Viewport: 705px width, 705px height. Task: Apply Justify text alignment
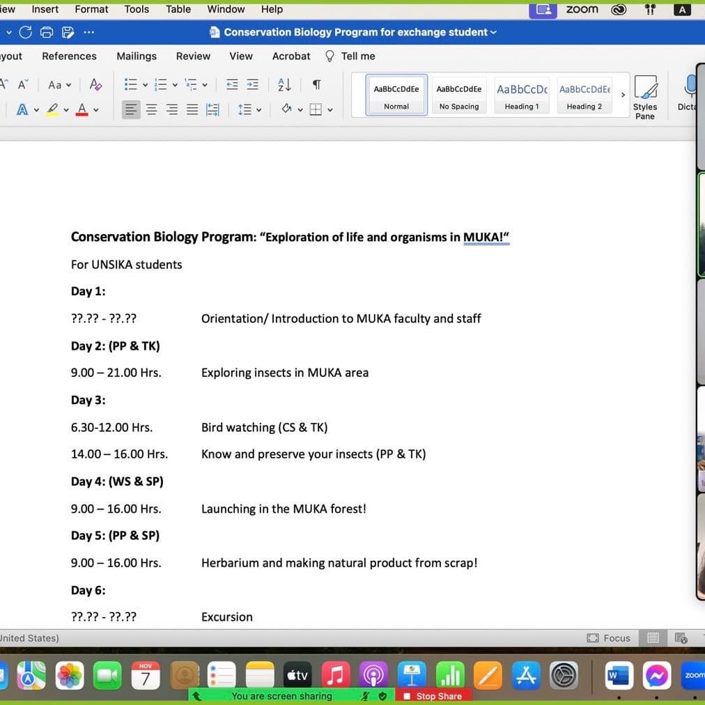click(x=192, y=109)
